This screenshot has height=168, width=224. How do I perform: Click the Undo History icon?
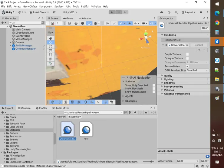(169, 12)
